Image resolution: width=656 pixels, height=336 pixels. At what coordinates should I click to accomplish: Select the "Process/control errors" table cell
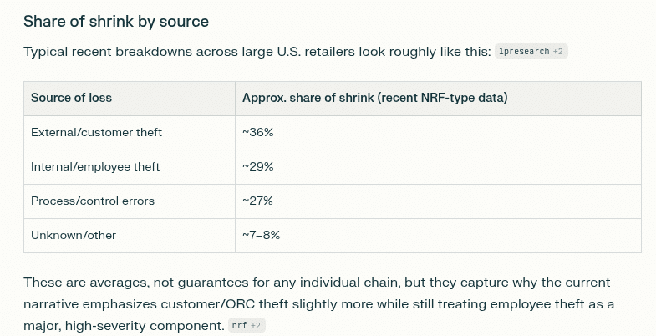pos(93,201)
